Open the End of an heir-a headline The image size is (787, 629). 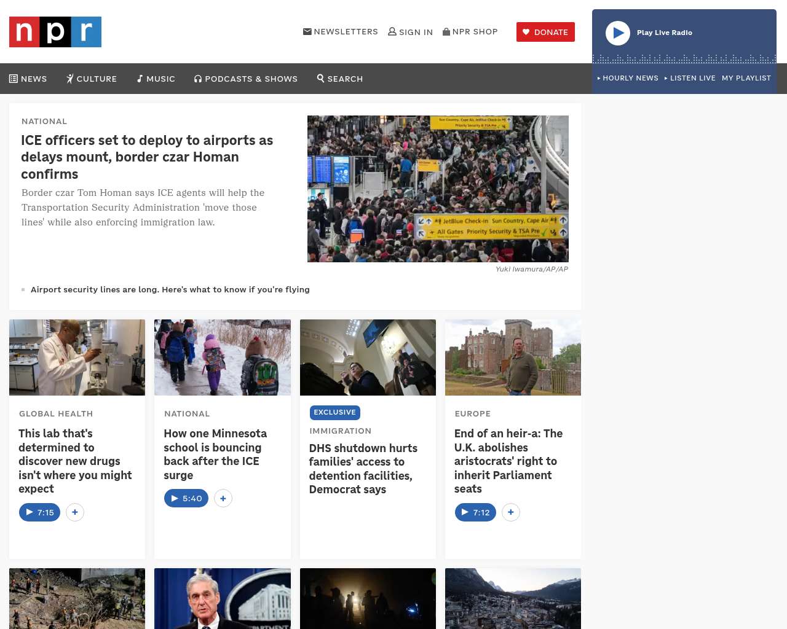(x=508, y=461)
